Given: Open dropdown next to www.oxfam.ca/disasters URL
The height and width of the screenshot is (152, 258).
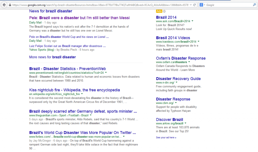Looking at the screenshot, I should (x=189, y=62).
